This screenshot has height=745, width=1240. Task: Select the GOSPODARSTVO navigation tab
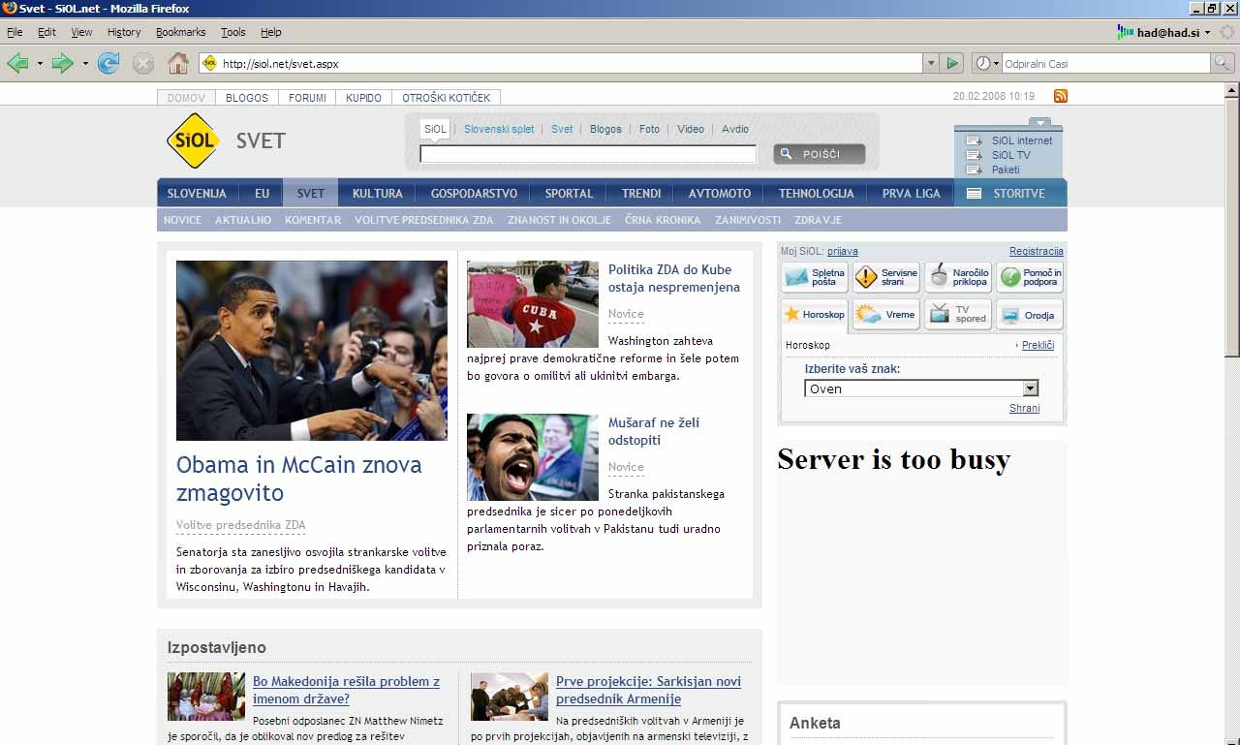pyautogui.click(x=474, y=193)
